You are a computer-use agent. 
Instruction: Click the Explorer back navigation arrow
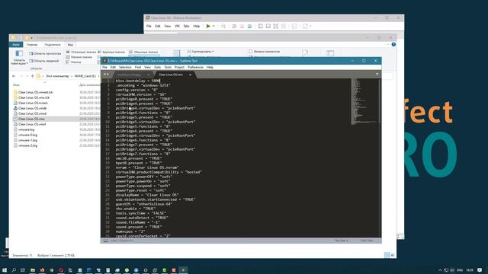tap(14, 76)
